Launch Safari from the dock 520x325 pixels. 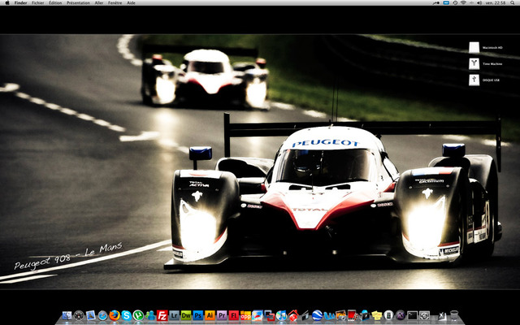102,315
